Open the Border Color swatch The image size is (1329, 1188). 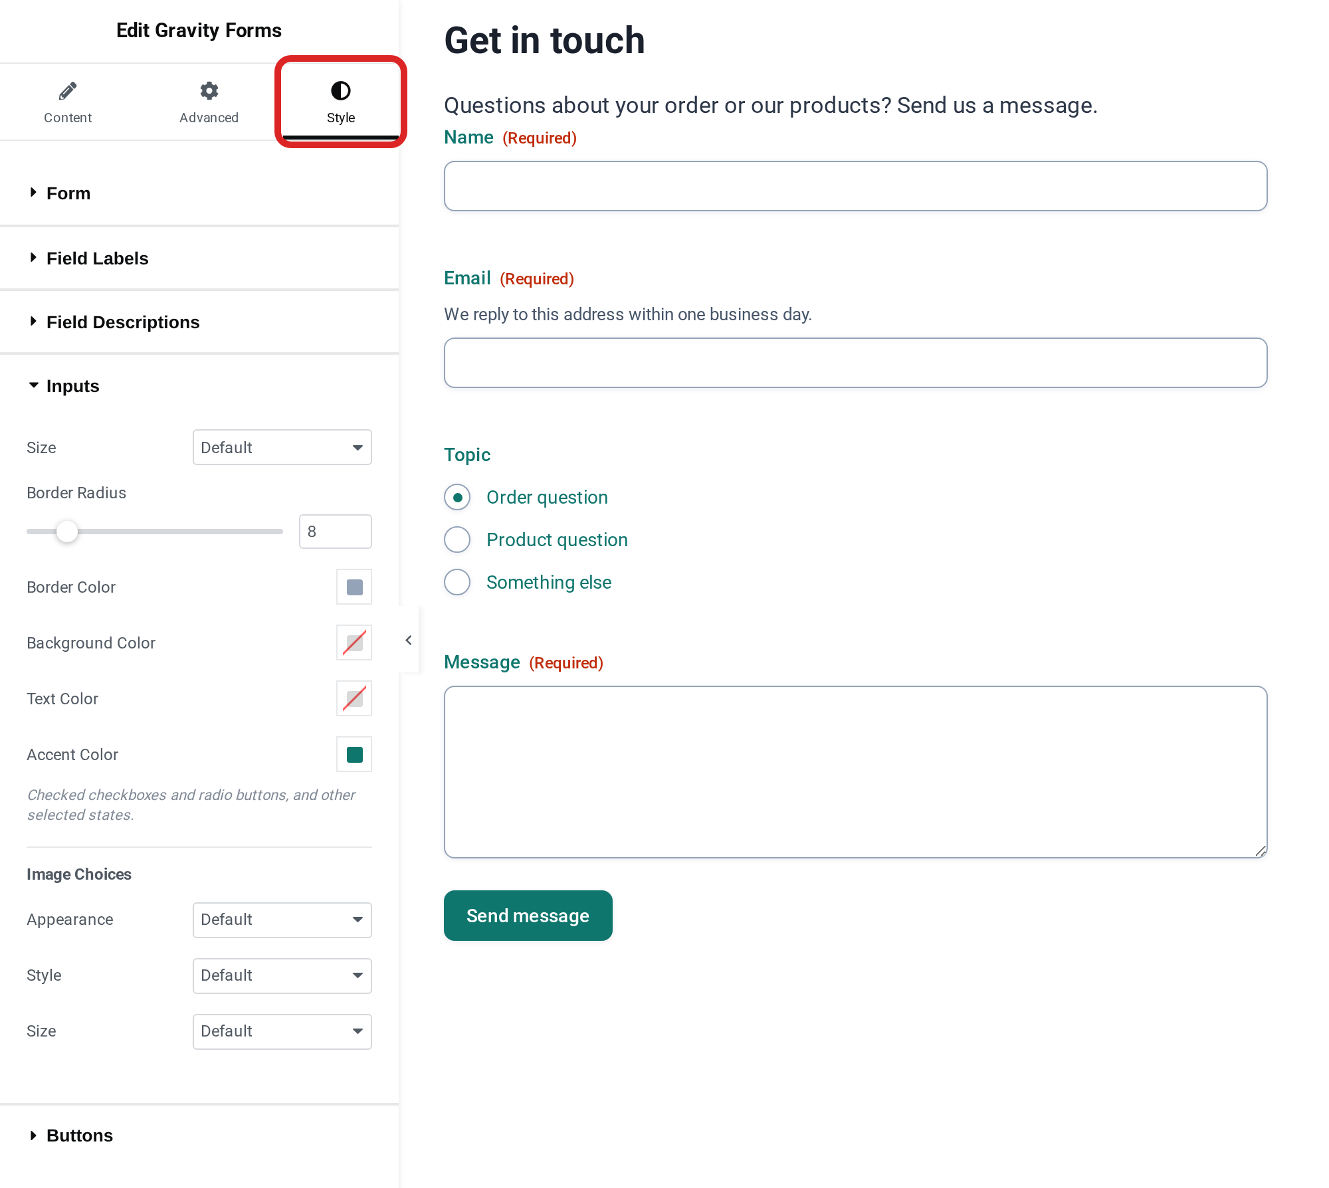click(x=354, y=587)
